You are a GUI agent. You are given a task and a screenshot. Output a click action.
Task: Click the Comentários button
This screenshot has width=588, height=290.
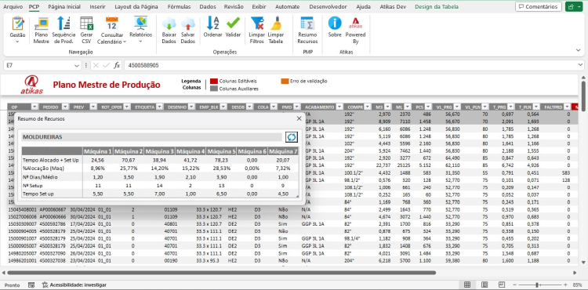(539, 6)
